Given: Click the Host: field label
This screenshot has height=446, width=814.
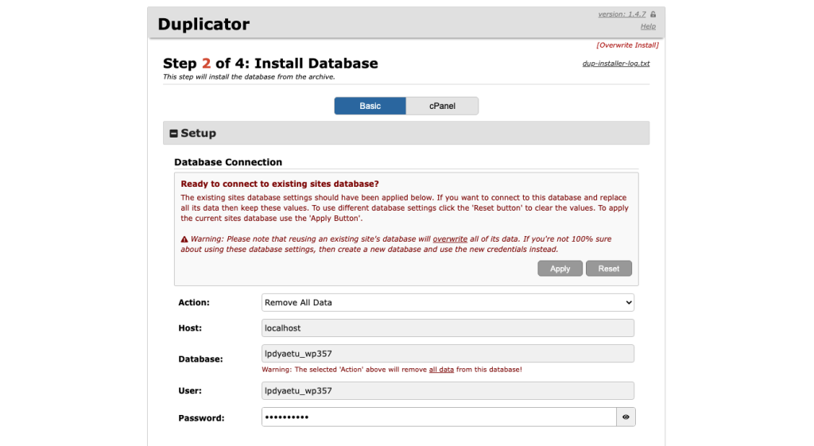Looking at the screenshot, I should pos(190,328).
